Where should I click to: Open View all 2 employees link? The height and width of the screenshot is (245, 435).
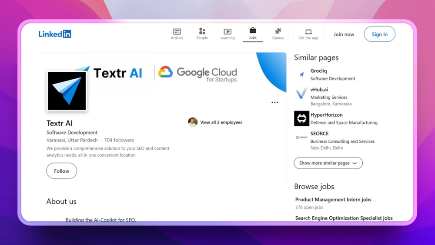(221, 122)
